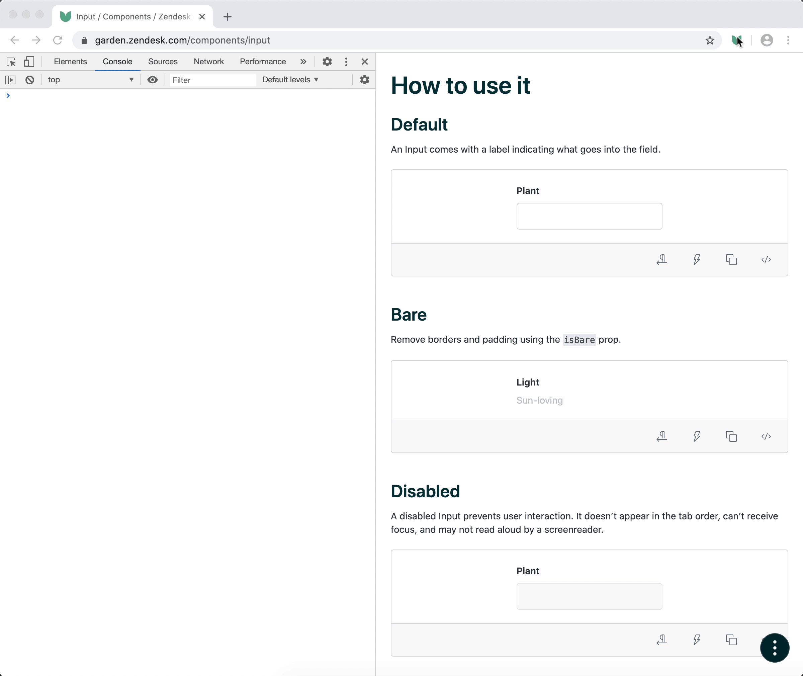Click the code view icon in Default section
The image size is (803, 676).
click(x=767, y=260)
